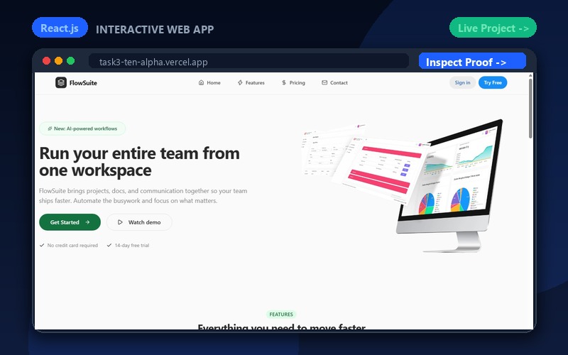
Task: Click the Watch demo button label
Action: click(x=145, y=222)
